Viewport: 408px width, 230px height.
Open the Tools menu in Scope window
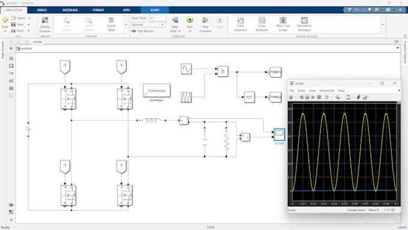[x=301, y=91]
